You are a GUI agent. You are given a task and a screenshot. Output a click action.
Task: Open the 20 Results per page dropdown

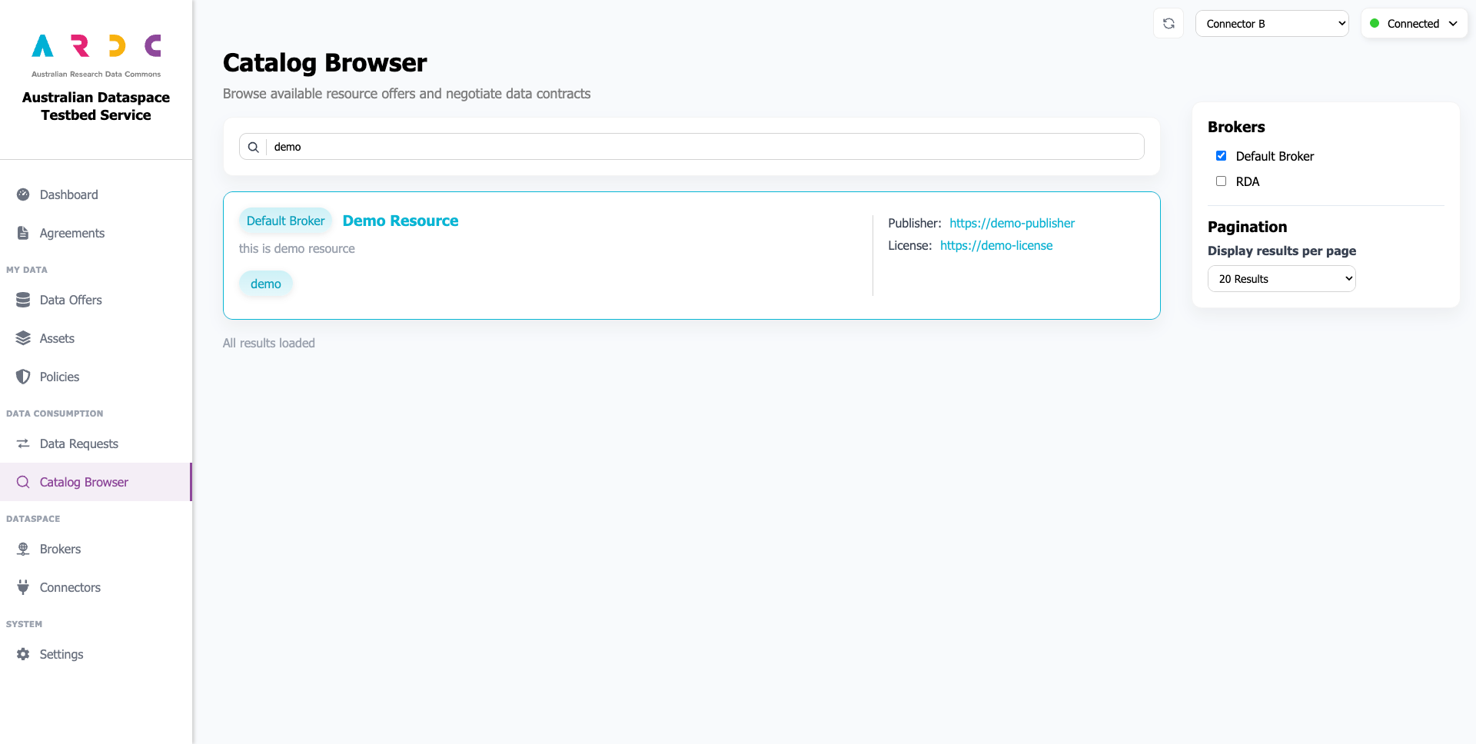(1282, 279)
